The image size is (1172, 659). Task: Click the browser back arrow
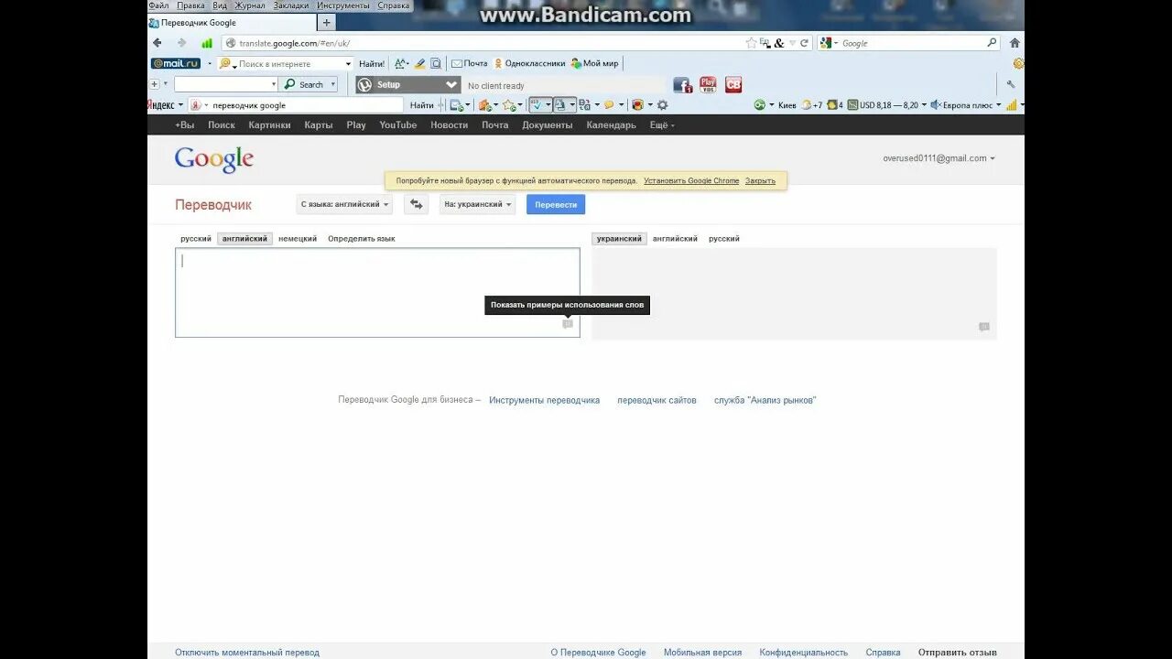[x=157, y=43]
